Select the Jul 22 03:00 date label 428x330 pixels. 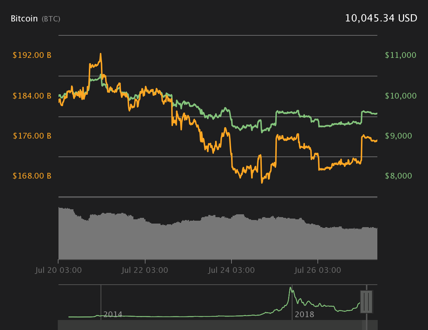coord(145,270)
